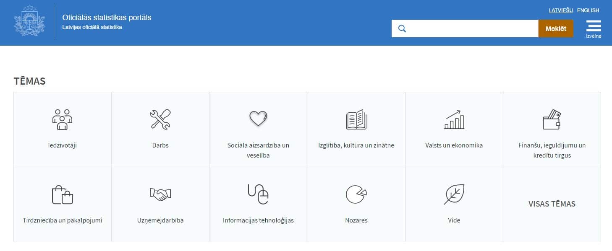
Task: Select the Darbs tools icon
Action: [x=160, y=119]
